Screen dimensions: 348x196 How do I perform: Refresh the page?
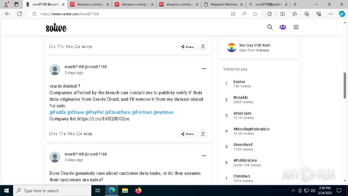coord(20,14)
